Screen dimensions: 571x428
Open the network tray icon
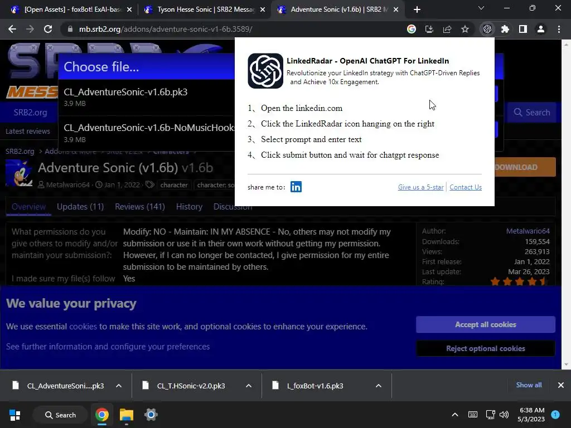point(490,415)
